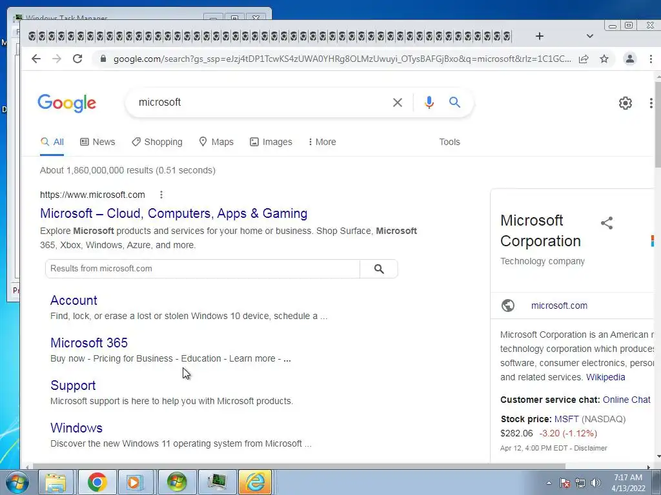Open the Windows Start menu
Screen dimensions: 661x495
click(x=16, y=482)
